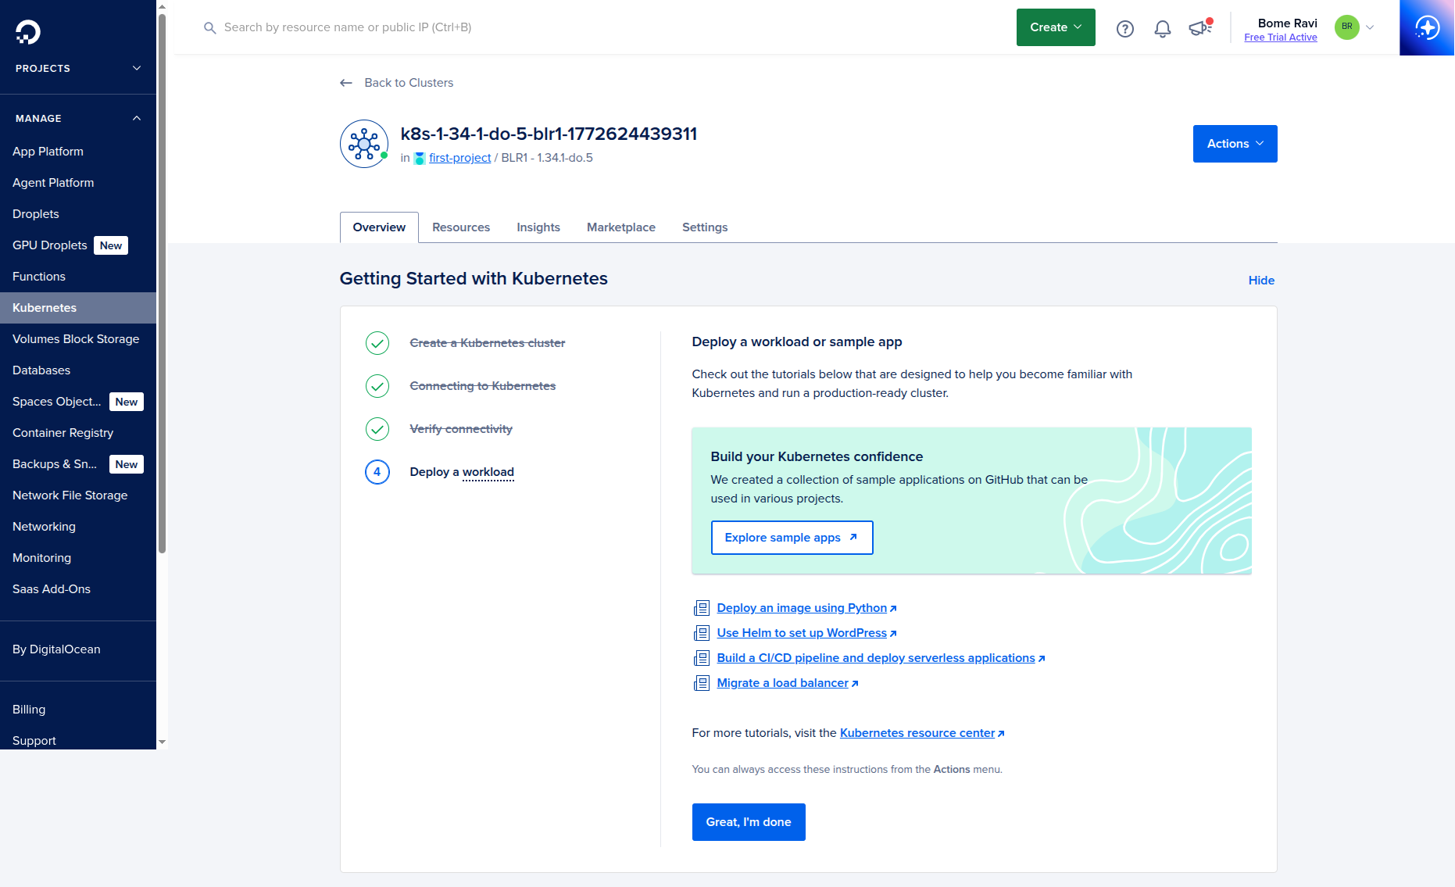1455x887 pixels.
Task: Click the announcements megaphone icon
Action: 1199,28
